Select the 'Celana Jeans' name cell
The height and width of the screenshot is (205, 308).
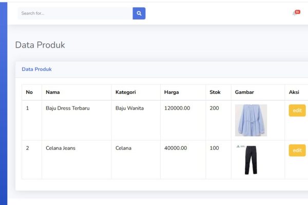(61, 148)
